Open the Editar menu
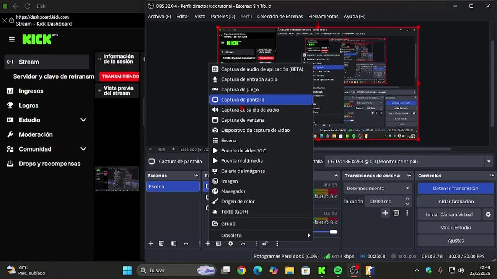 click(x=182, y=17)
